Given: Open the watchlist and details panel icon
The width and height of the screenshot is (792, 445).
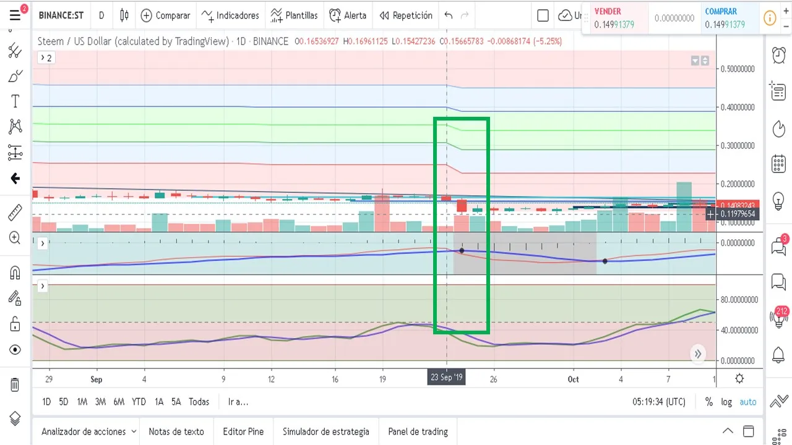Looking at the screenshot, I should click(779, 91).
